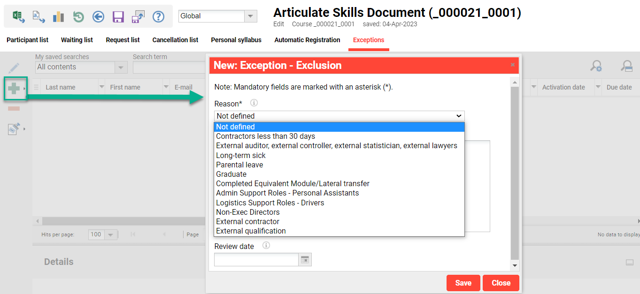Viewport: 640px width, 294px height.
Task: Click the green history restore icon
Action: point(78,17)
